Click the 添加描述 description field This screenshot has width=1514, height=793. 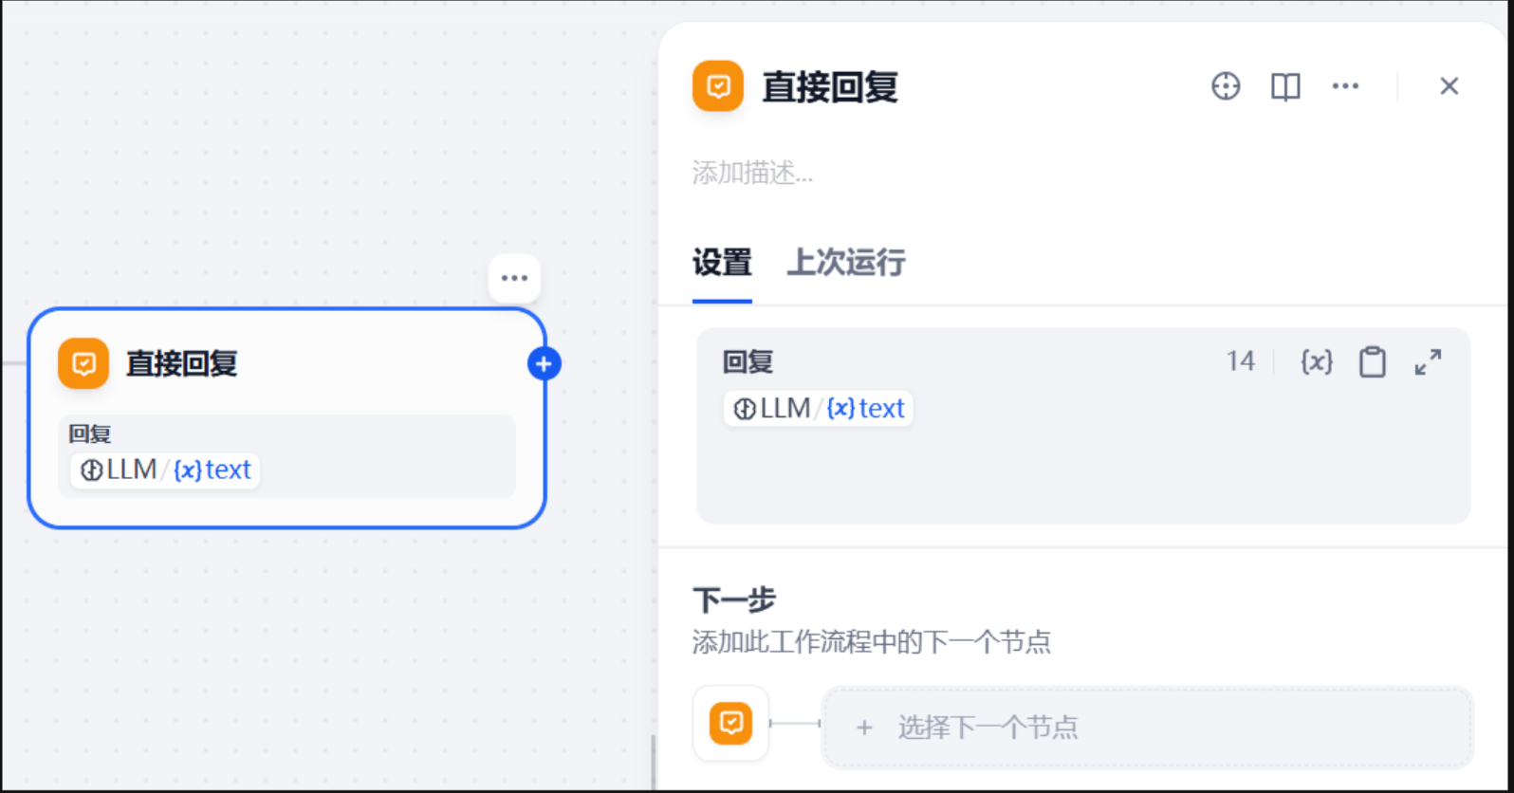[1081, 173]
